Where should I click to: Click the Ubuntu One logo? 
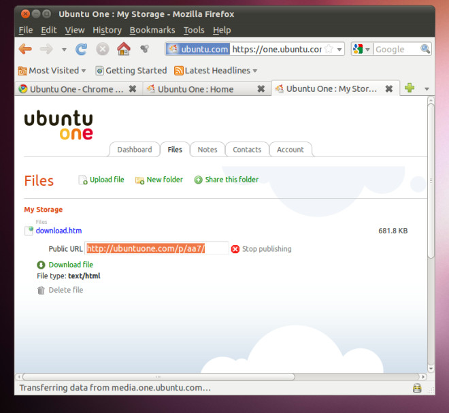tap(59, 125)
